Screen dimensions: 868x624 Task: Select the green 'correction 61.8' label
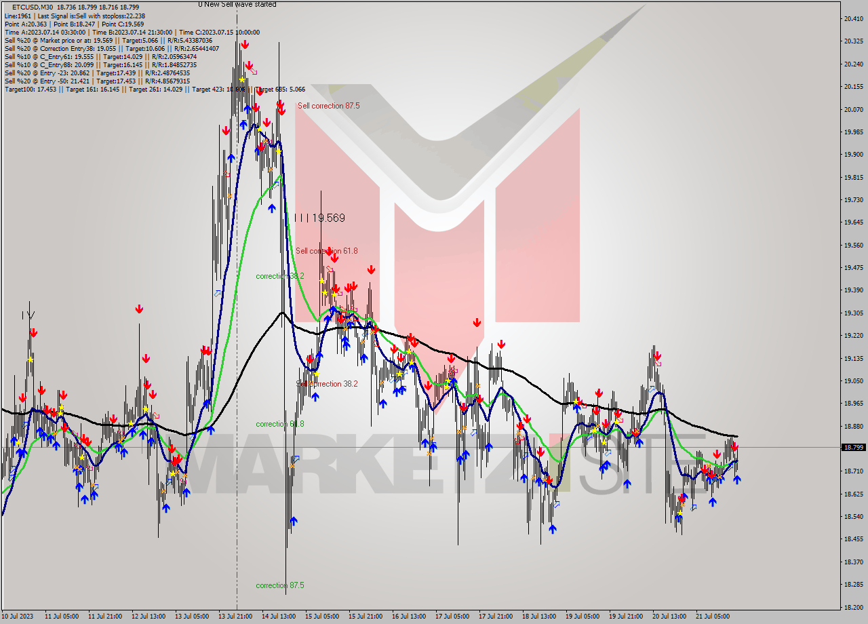279,424
